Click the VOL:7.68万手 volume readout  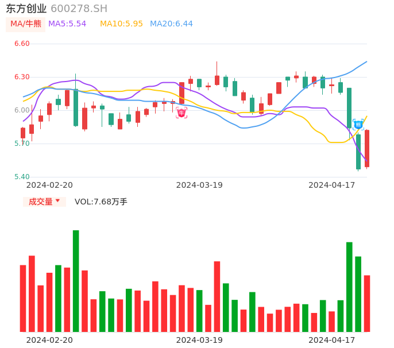(x=101, y=202)
